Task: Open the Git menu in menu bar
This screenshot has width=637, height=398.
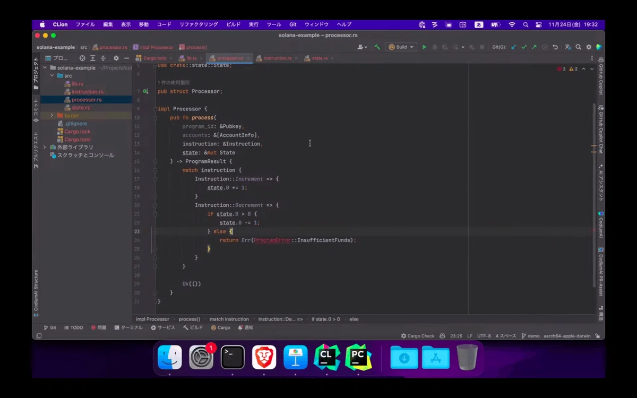Action: (292, 24)
